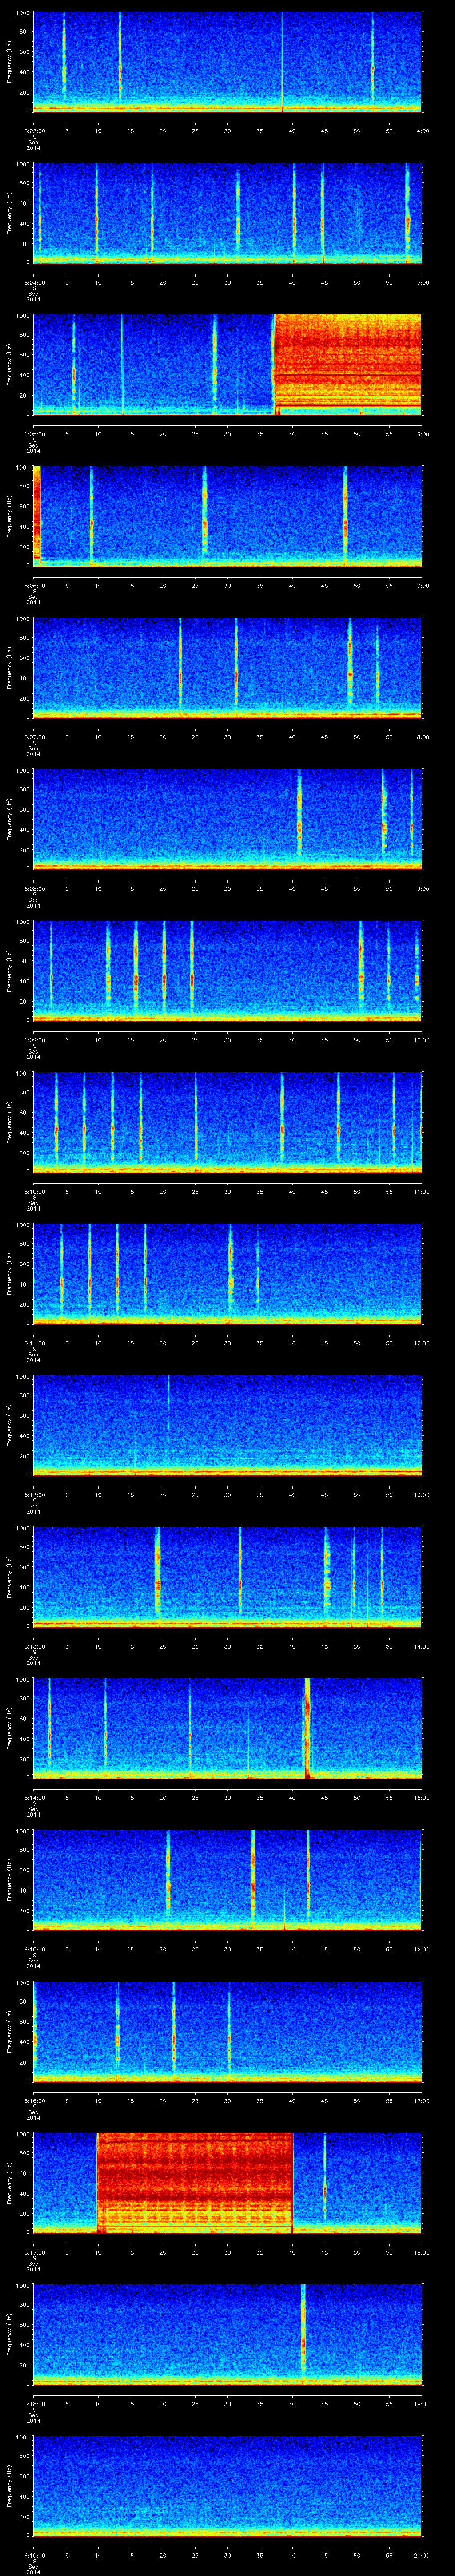Viewport: 455px width, 2576px height.
Task: Click the pulse near 26s in 6:06 spectrogram
Action: tap(204, 515)
